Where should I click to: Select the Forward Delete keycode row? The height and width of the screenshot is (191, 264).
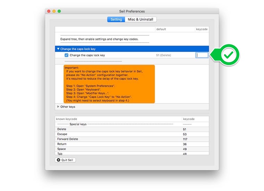[132, 139]
